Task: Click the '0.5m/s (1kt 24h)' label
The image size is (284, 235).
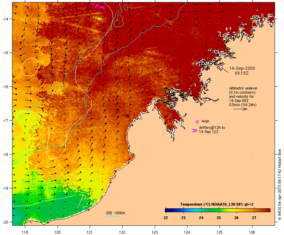Action: tap(243, 105)
